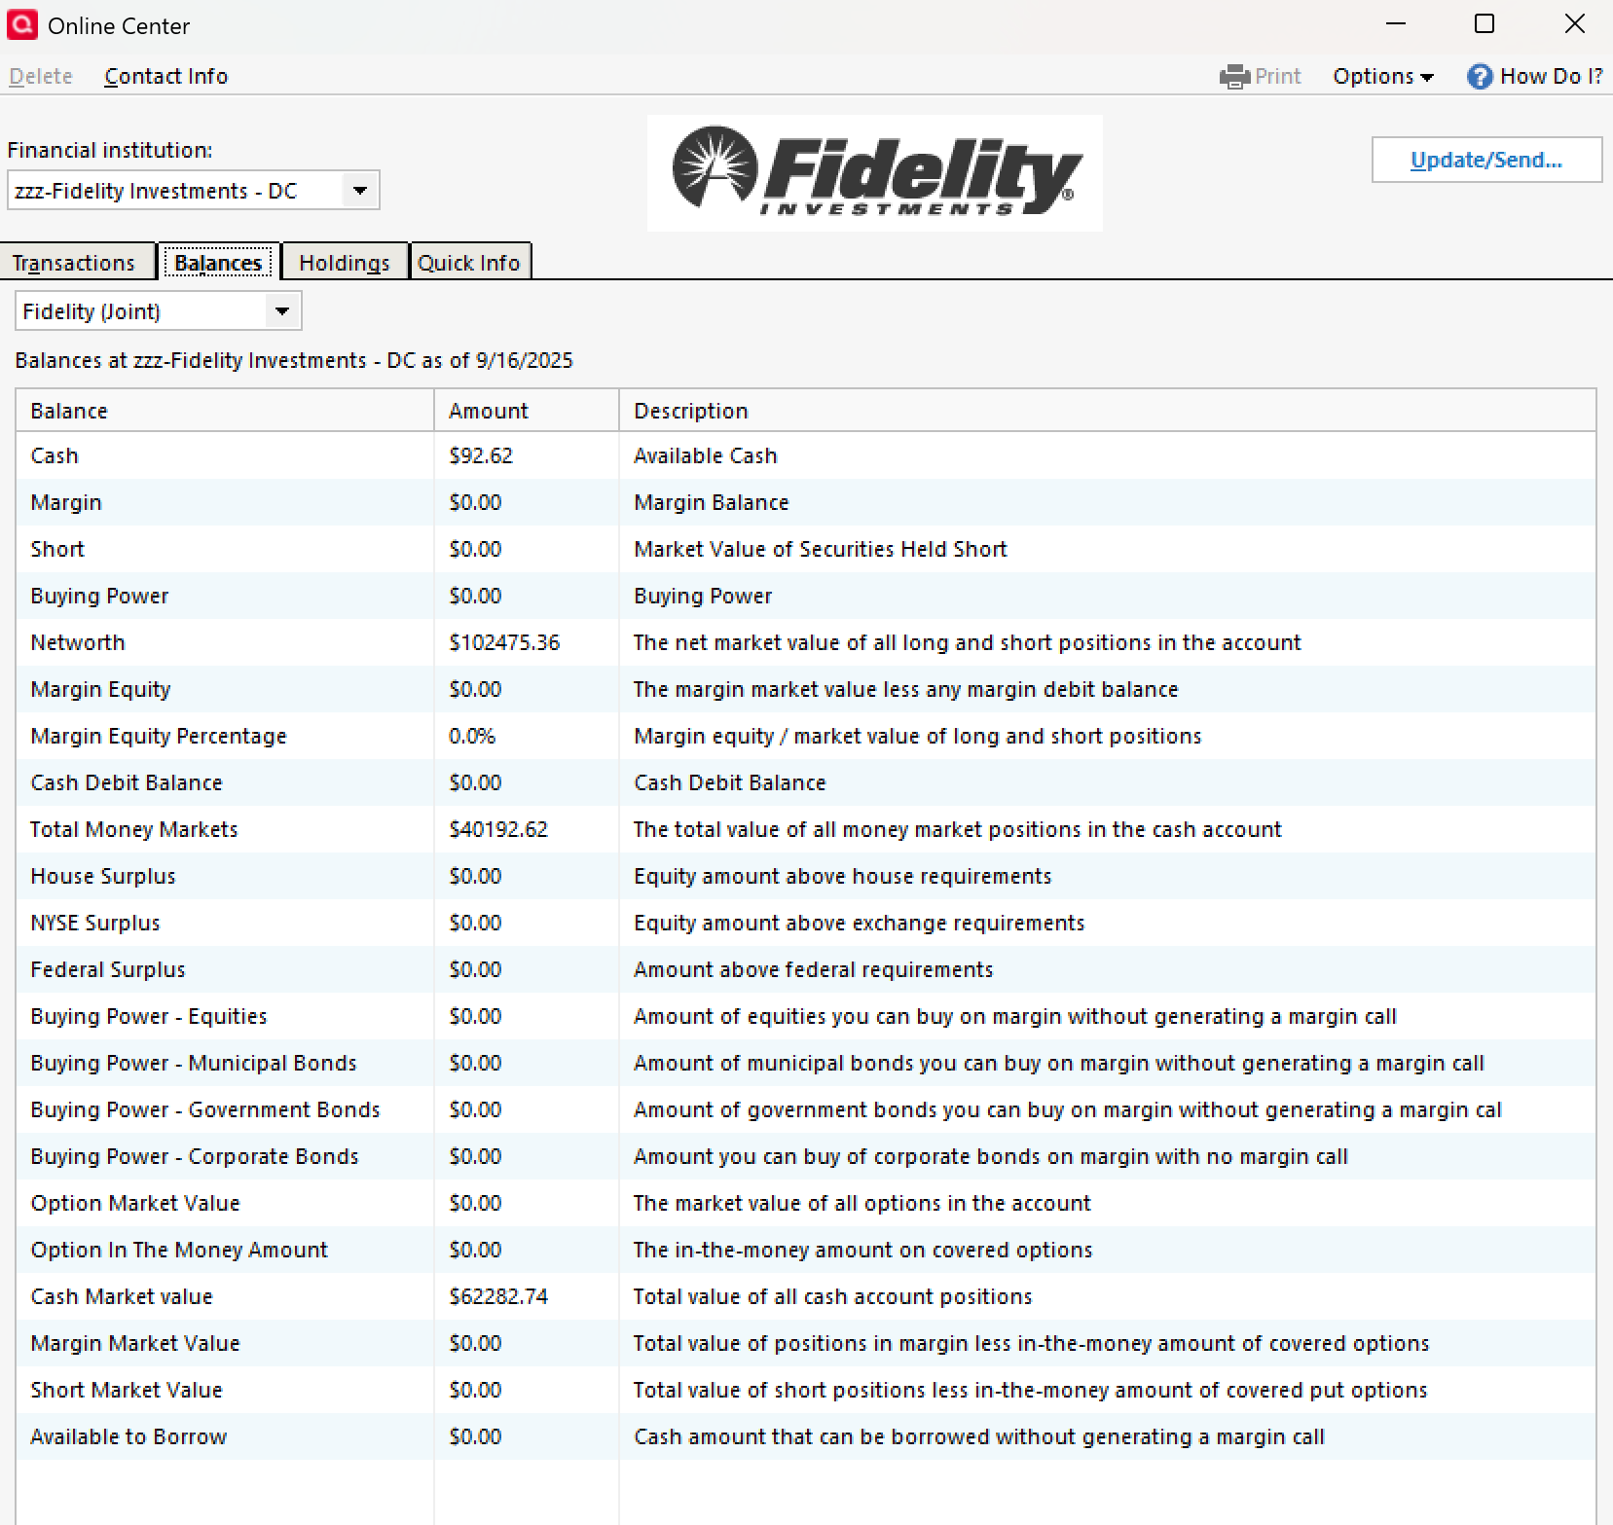The height and width of the screenshot is (1525, 1613).
Task: Click the Balance column header
Action: pyautogui.click(x=225, y=411)
